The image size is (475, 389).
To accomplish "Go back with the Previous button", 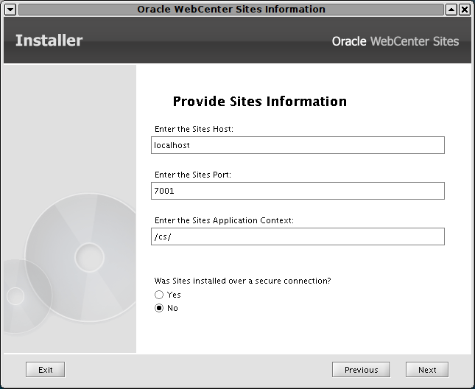I will 361,370.
